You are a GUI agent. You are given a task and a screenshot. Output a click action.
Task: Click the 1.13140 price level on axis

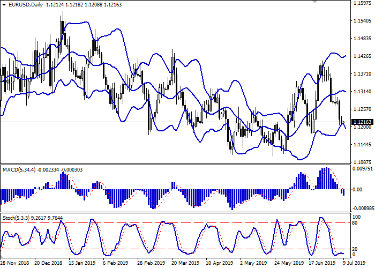point(362,91)
